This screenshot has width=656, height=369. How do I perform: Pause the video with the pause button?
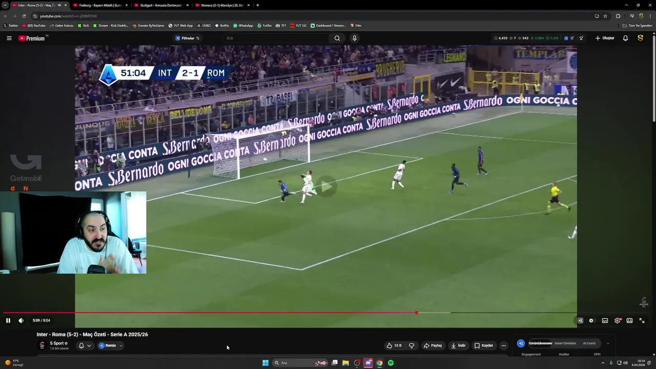[8, 321]
